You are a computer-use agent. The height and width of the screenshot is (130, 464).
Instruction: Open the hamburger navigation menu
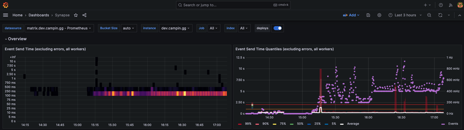pos(6,15)
